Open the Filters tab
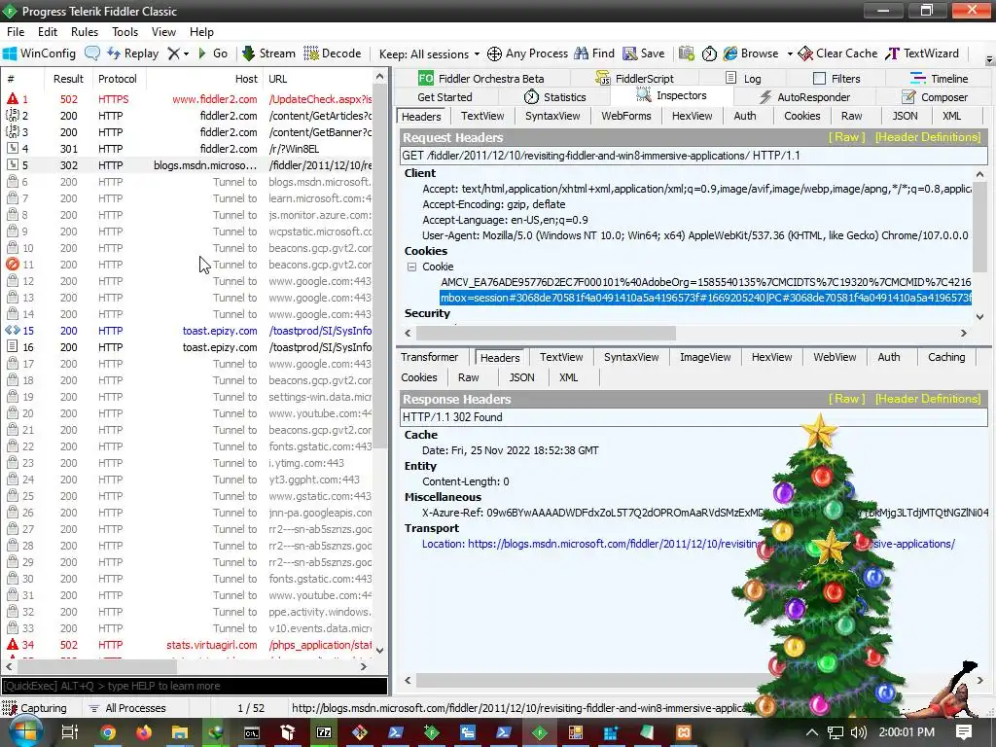This screenshot has height=747, width=996. pos(836,78)
